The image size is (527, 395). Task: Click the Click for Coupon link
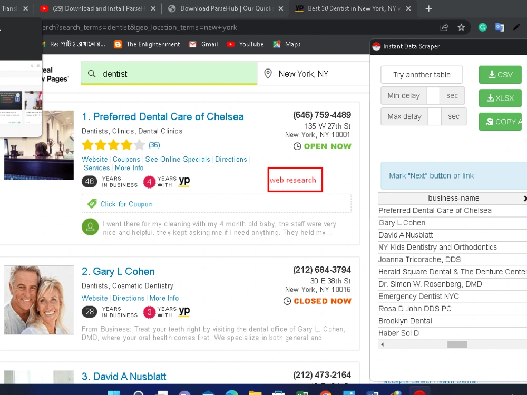126,204
